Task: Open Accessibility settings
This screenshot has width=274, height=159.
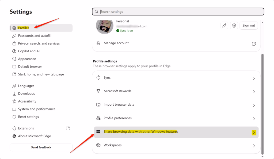Action: (x=41, y=101)
